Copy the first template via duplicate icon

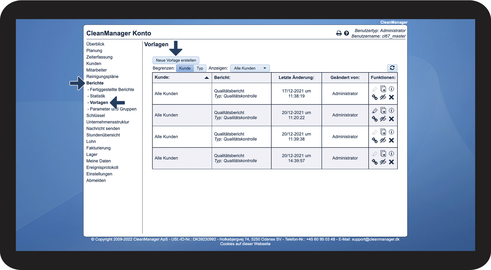[x=383, y=89]
